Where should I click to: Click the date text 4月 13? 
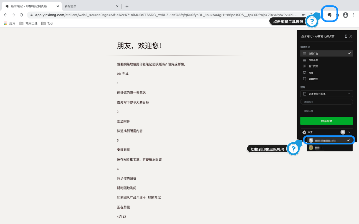point(122,217)
